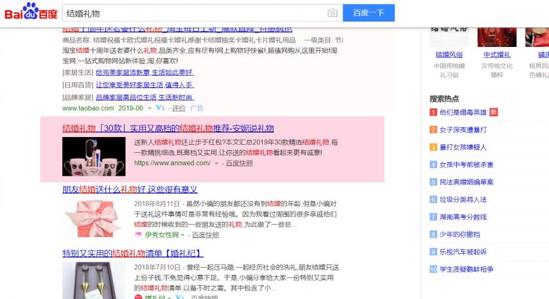Click rank 10 number badge in hot searches

[433, 269]
